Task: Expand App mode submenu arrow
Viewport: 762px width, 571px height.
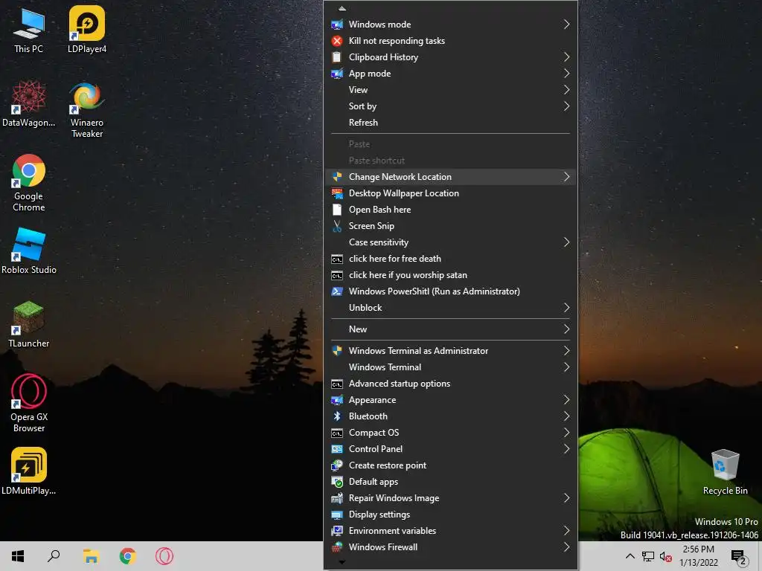Action: click(566, 74)
